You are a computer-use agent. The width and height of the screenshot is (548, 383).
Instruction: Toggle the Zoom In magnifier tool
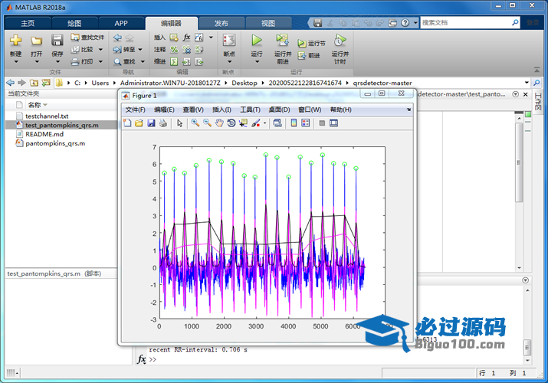point(195,123)
